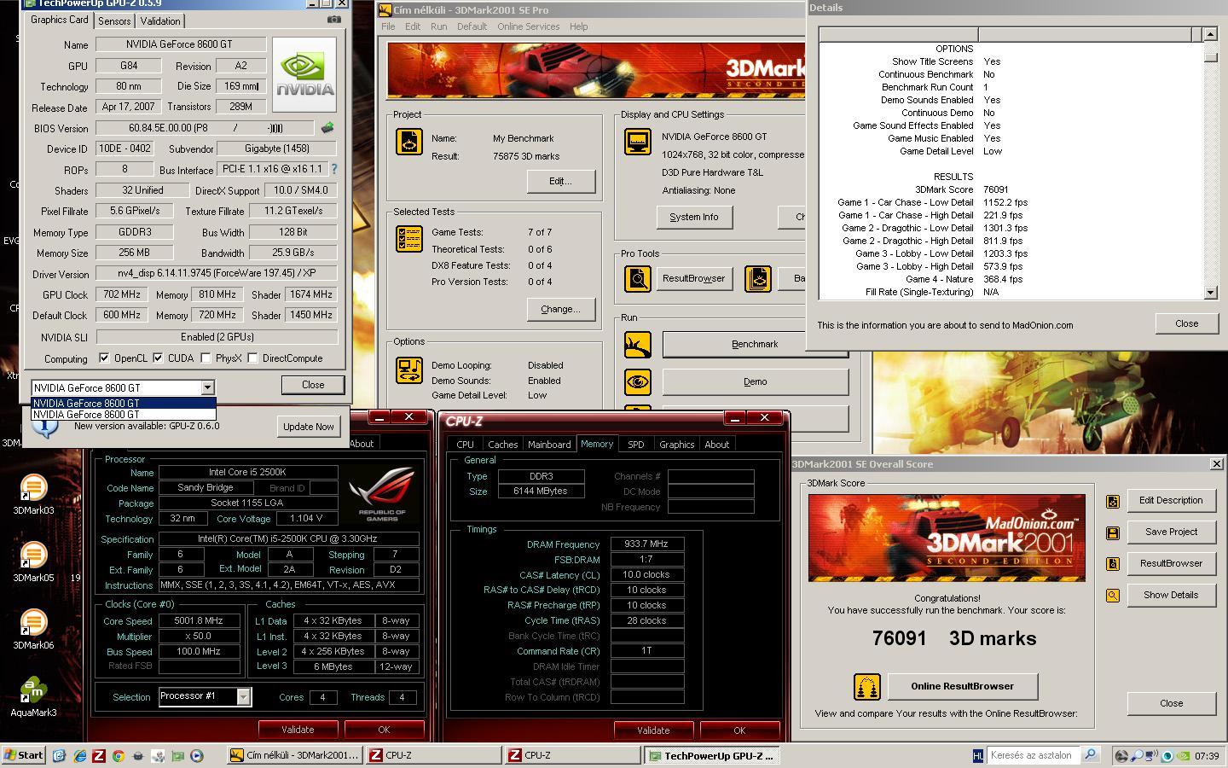Viewport: 1228px width, 768px height.
Task: Select the highlighted GeForce 8600 GT list entry
Action: (124, 403)
